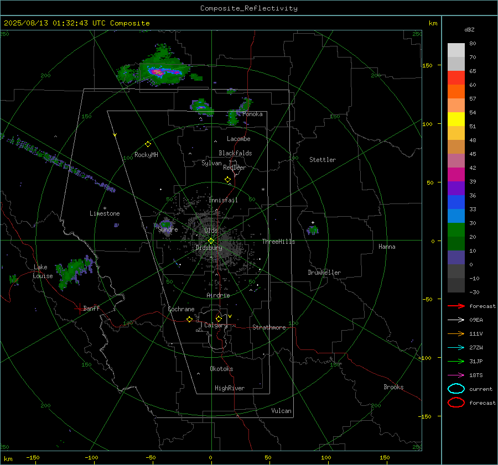Click the green 31JP arrow in legend

tap(456, 361)
